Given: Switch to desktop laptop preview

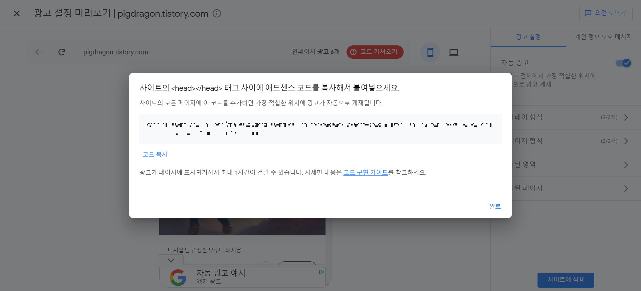Looking at the screenshot, I should tap(454, 52).
